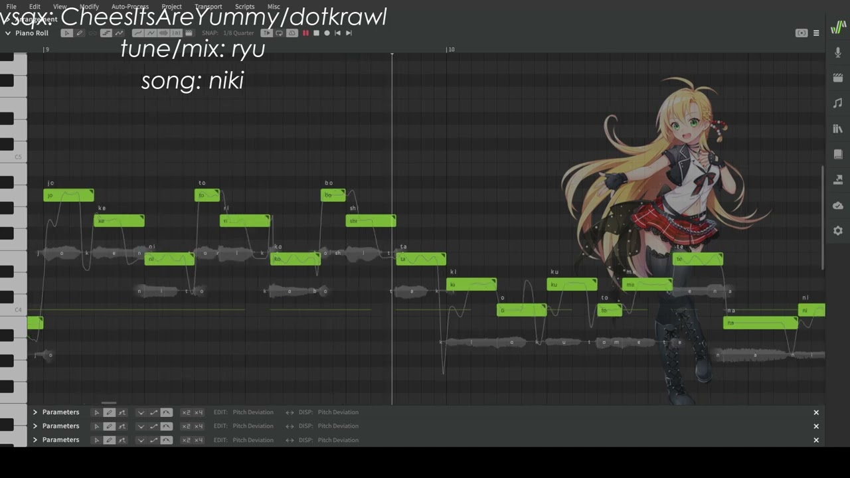
Task: Click the focus view icon near hamburger menu
Action: 802,33
